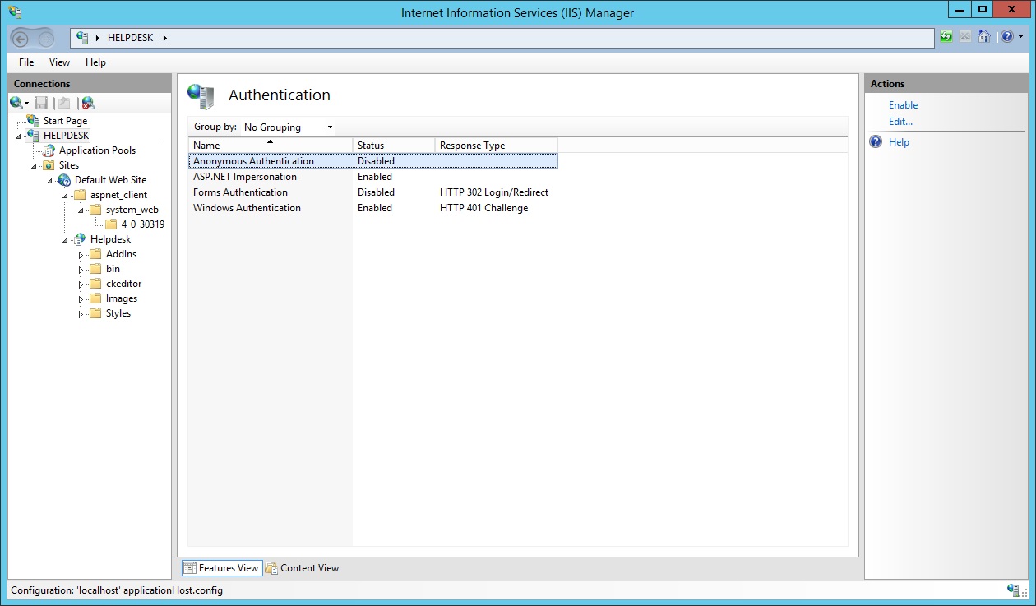Click the Content View tab icon
1036x606 pixels.
[271, 568]
